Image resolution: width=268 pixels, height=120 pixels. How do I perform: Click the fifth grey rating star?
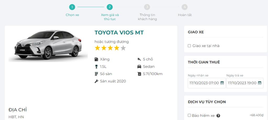point(123,48)
